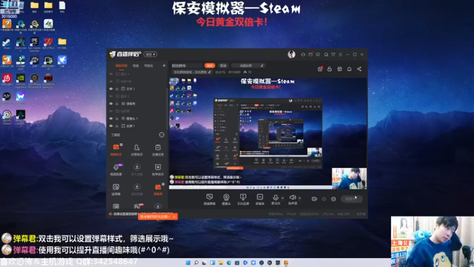This screenshot has height=267, width=474.
Task: Open the 房管助手 room manager tool
Action: (137, 150)
